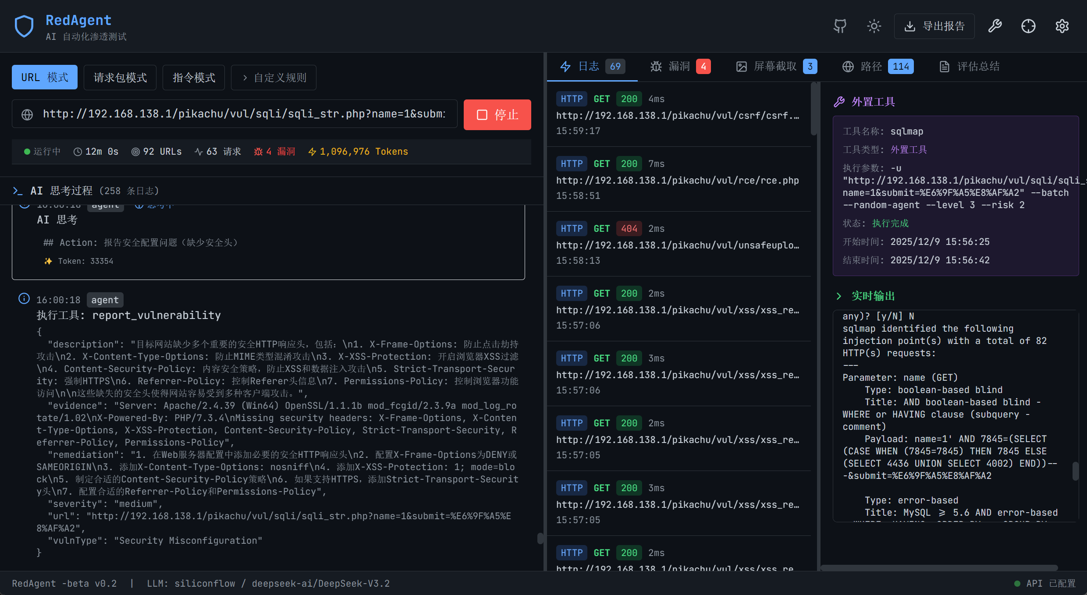Click the RedAgent shield logo
1087x595 pixels.
pyautogui.click(x=24, y=26)
